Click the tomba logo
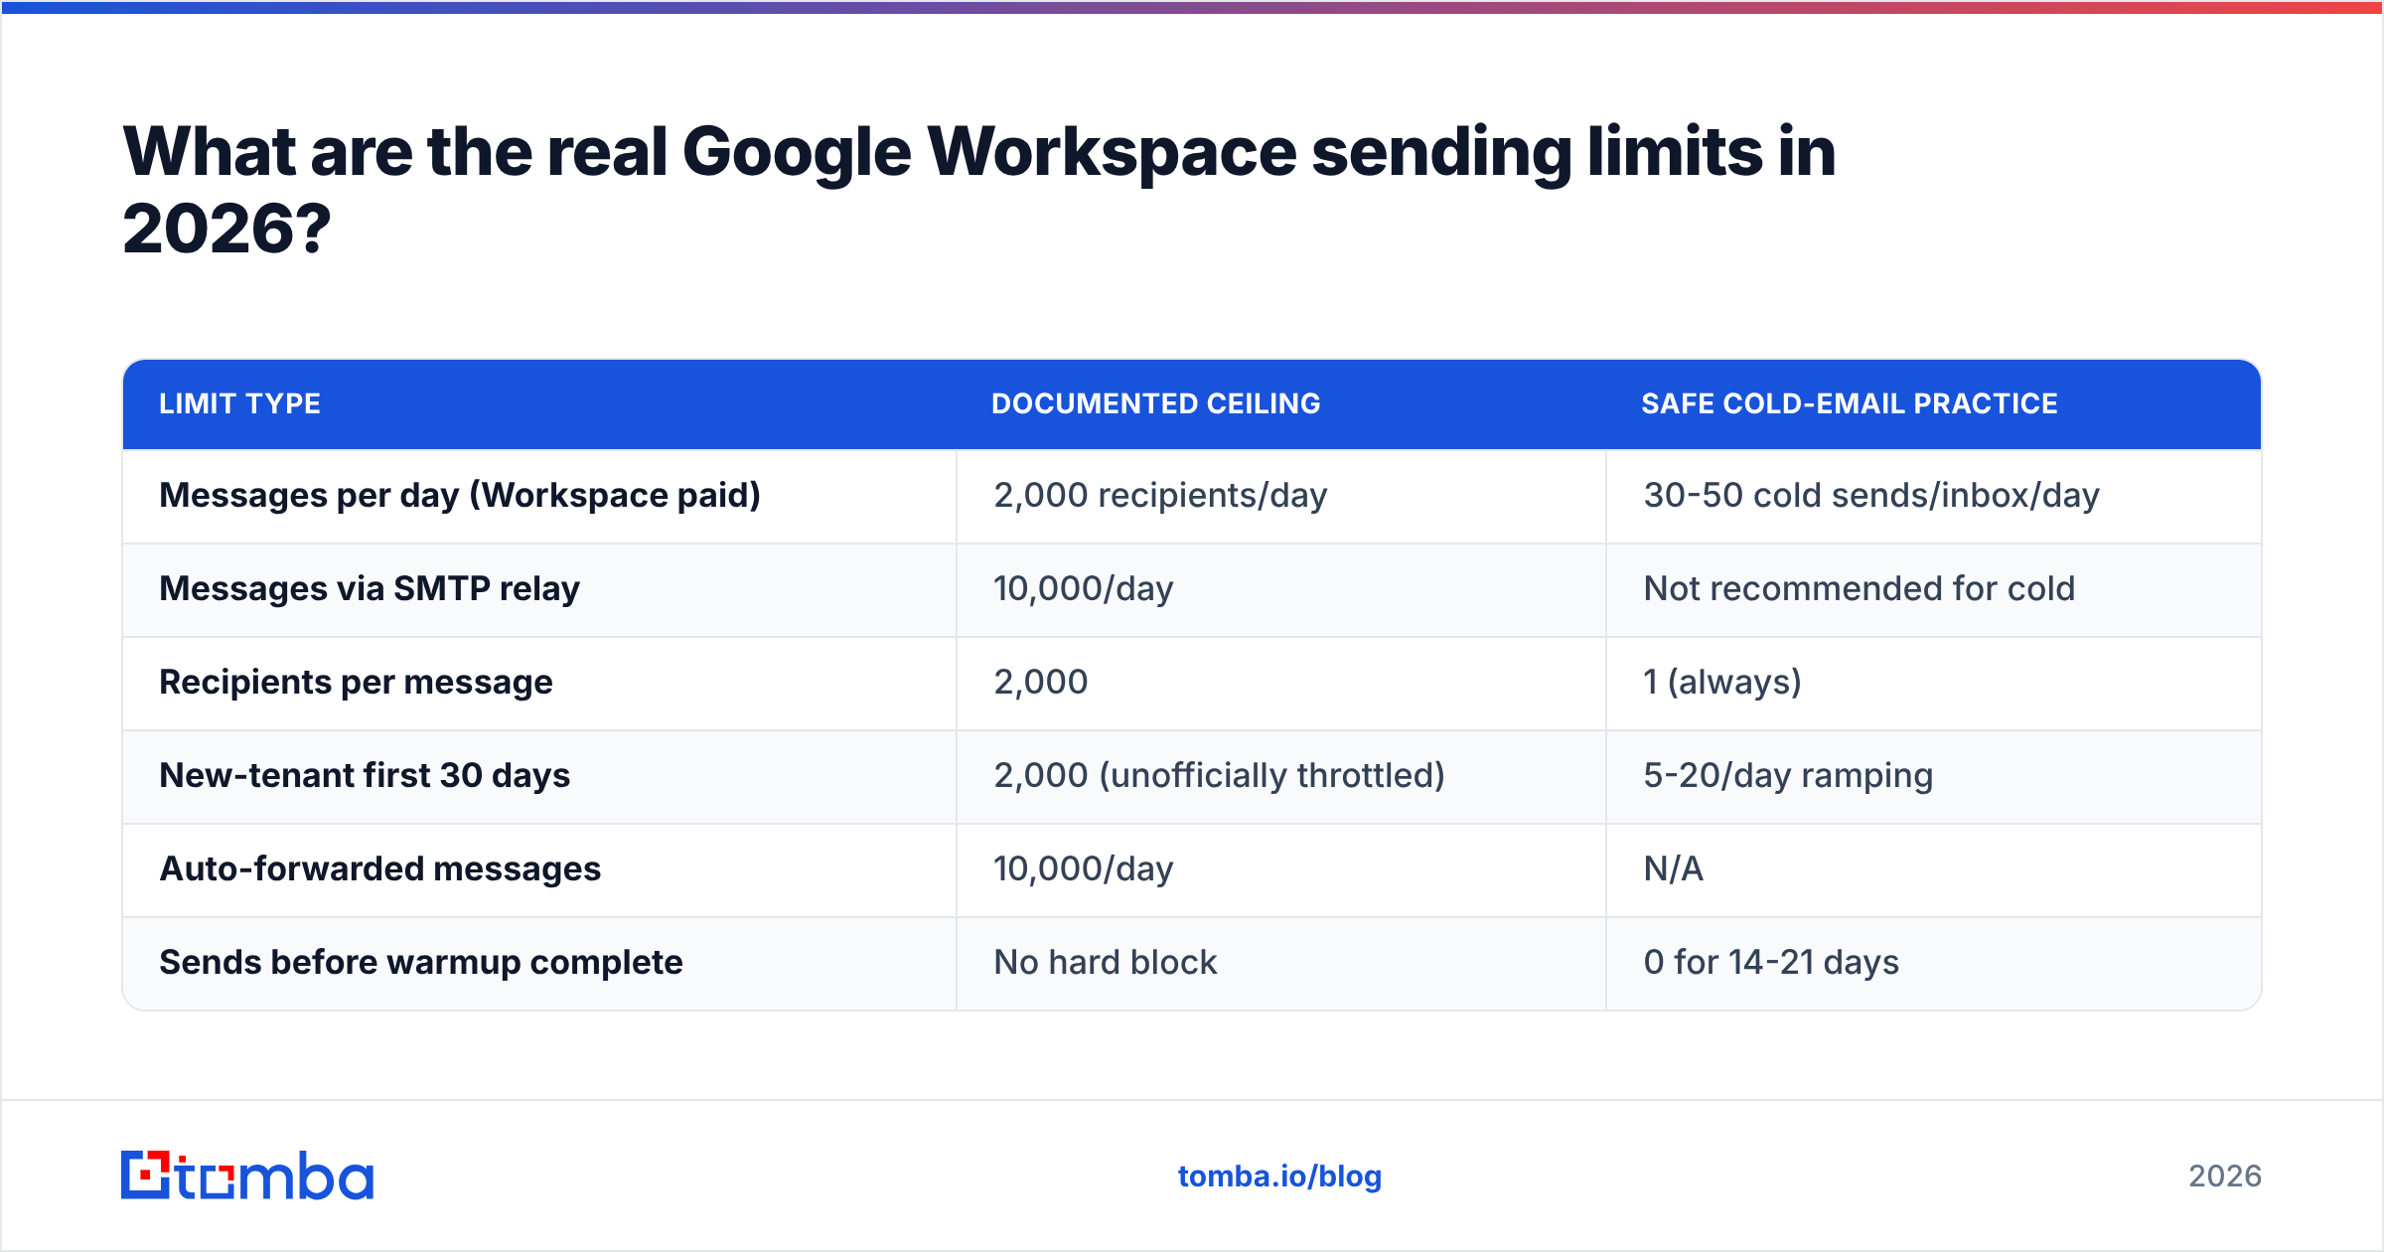Screen dimensions: 2384x1252 [x=247, y=1175]
